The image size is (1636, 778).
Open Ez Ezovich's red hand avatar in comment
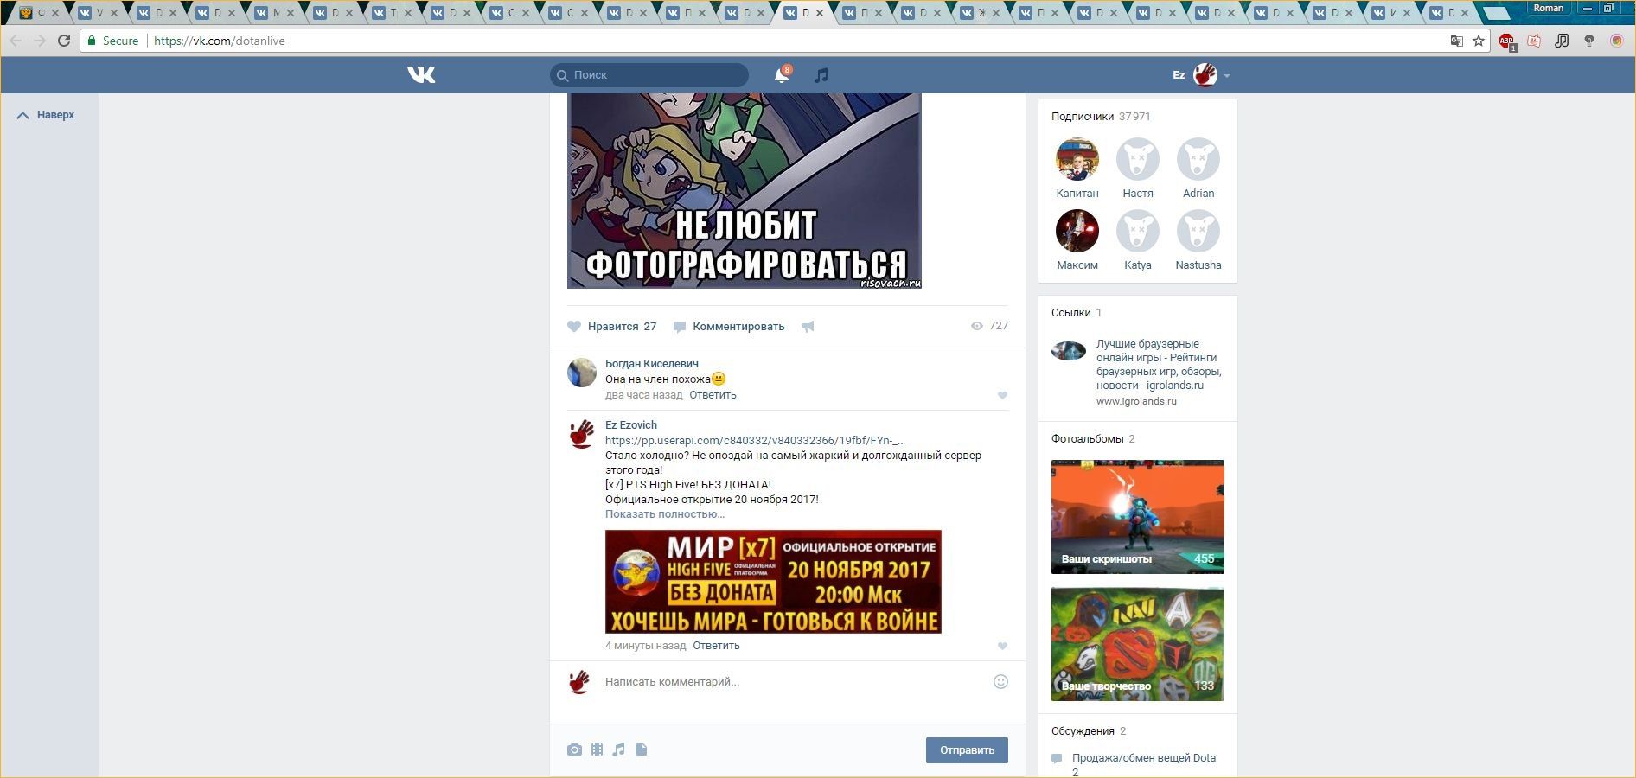click(x=582, y=434)
